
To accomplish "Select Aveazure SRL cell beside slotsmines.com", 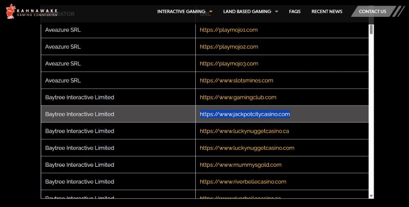I will click(x=118, y=81).
